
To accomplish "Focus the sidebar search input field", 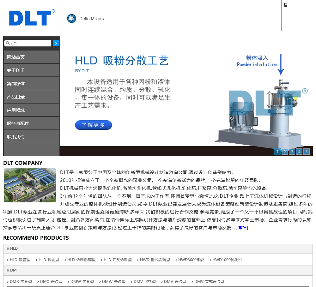I will (28, 43).
